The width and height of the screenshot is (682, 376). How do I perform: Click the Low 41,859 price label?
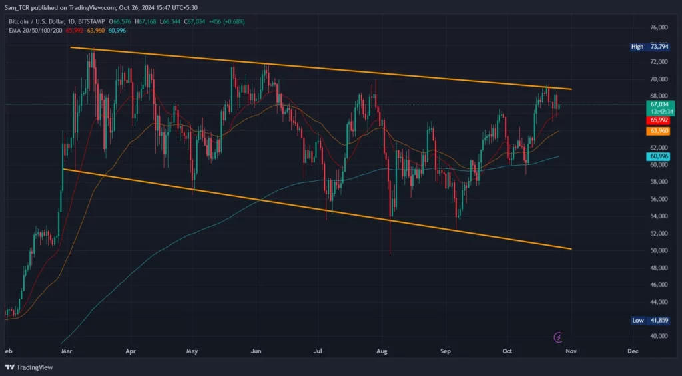pyautogui.click(x=650, y=320)
